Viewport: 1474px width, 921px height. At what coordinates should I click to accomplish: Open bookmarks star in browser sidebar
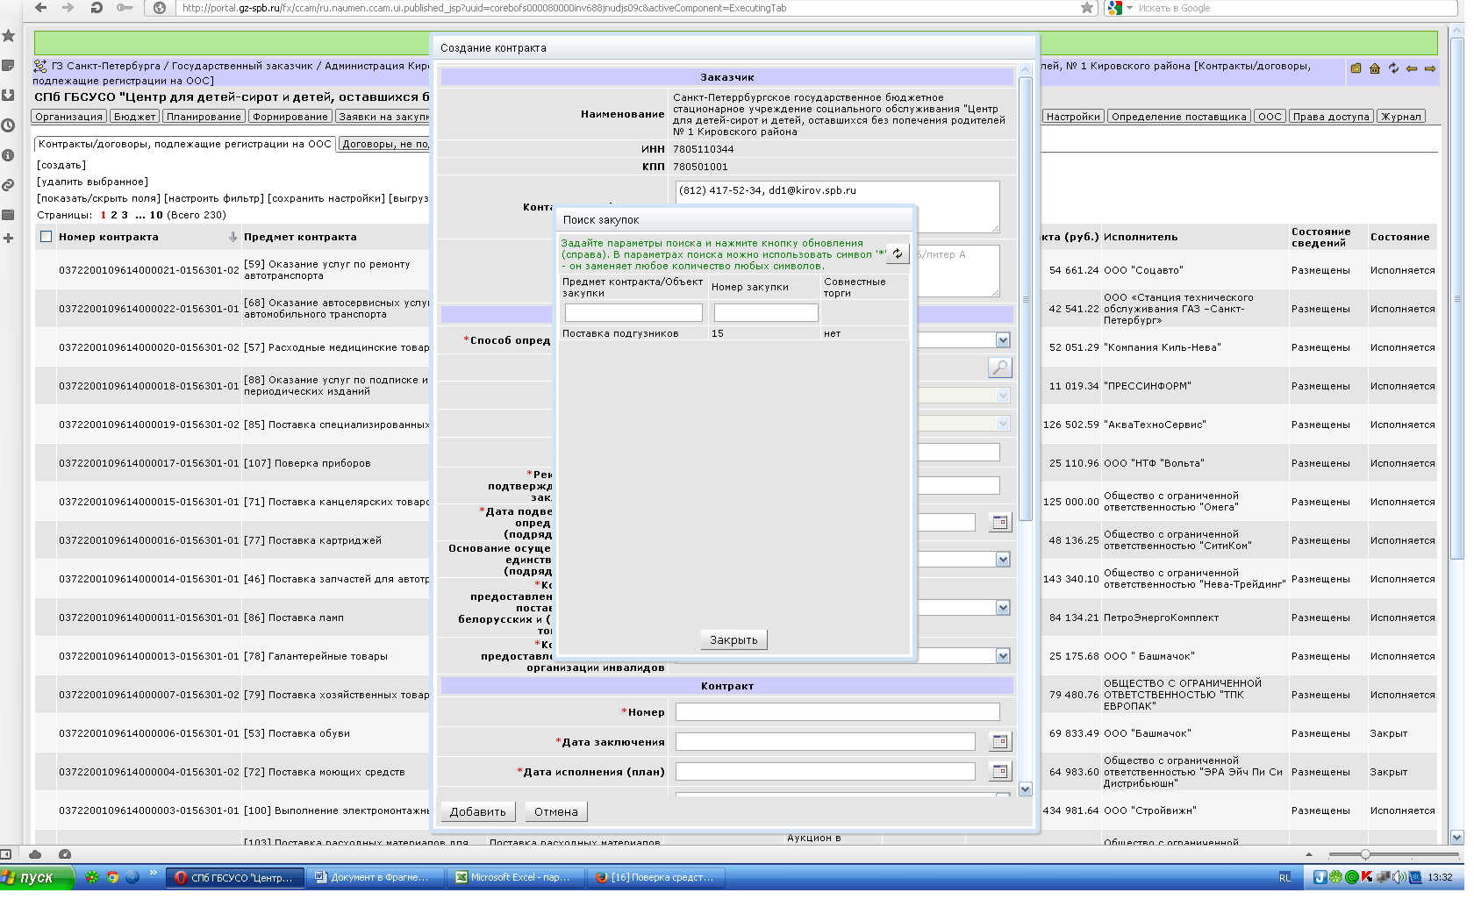(9, 36)
